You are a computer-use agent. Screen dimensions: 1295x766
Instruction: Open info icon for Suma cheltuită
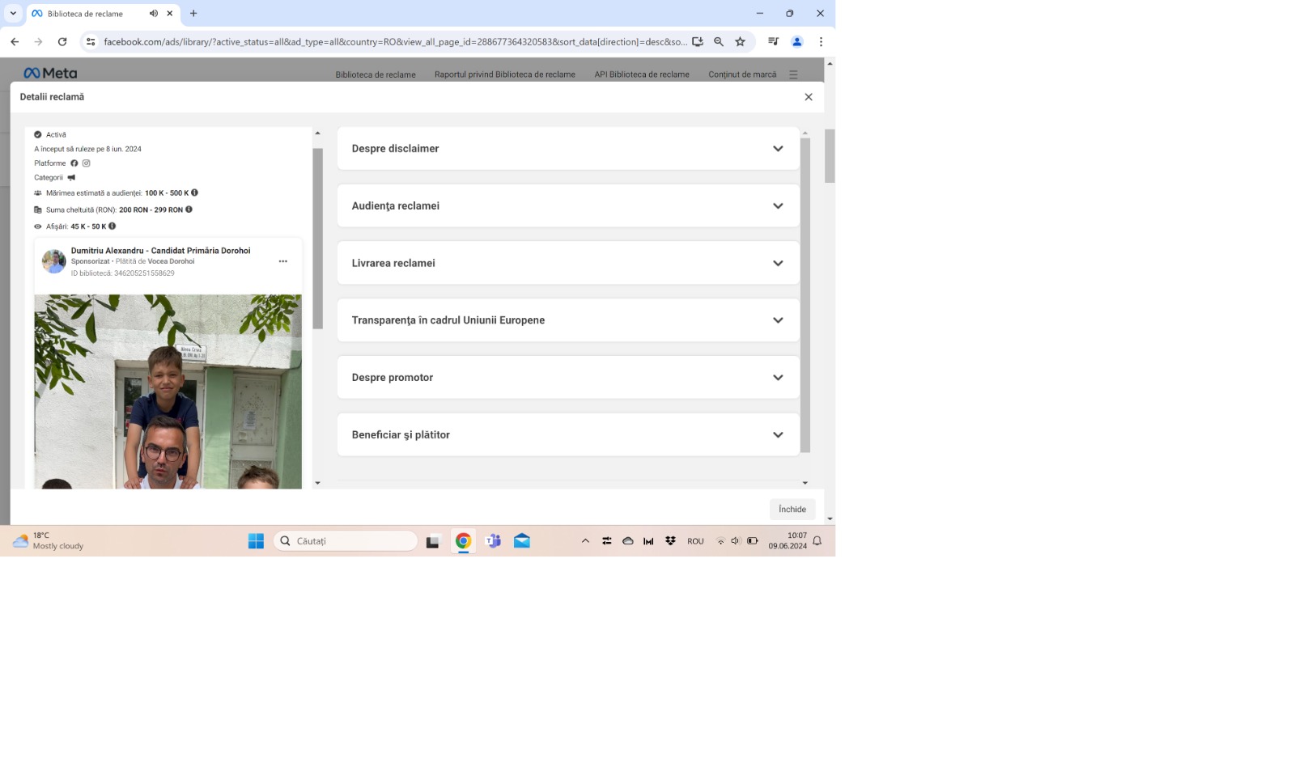189,209
